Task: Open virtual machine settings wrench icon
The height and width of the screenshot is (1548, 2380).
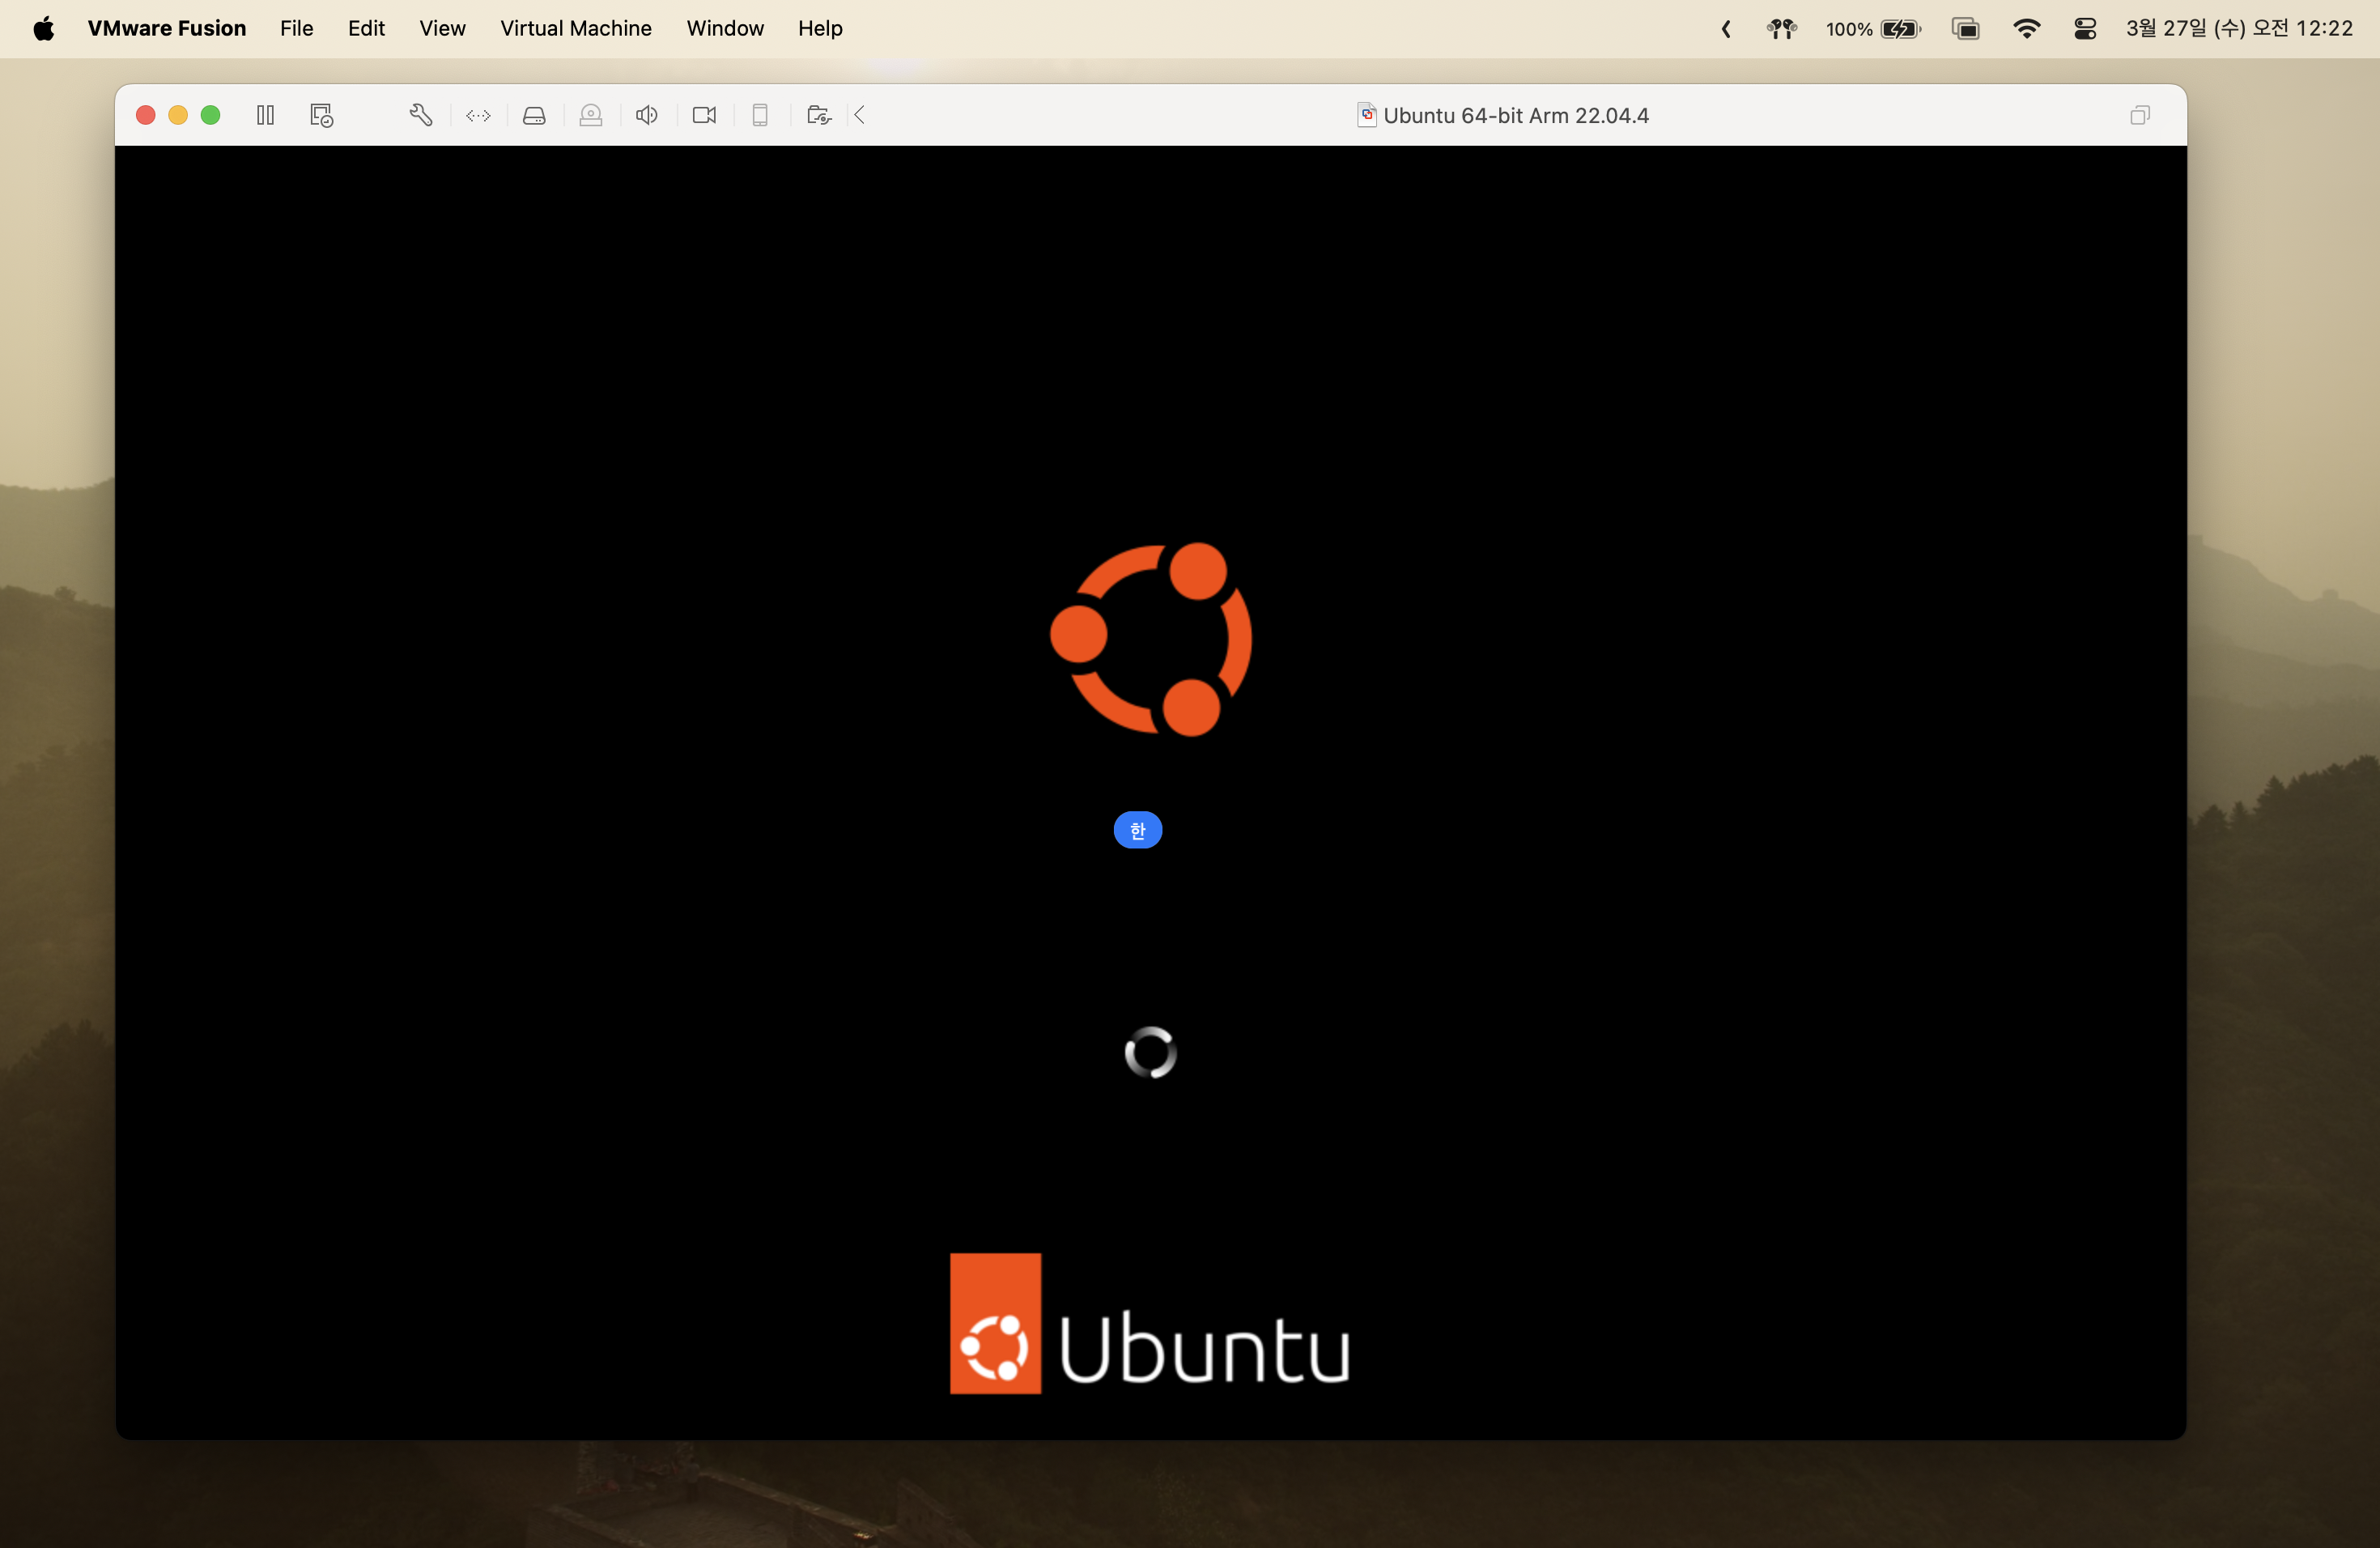Action: pos(421,115)
